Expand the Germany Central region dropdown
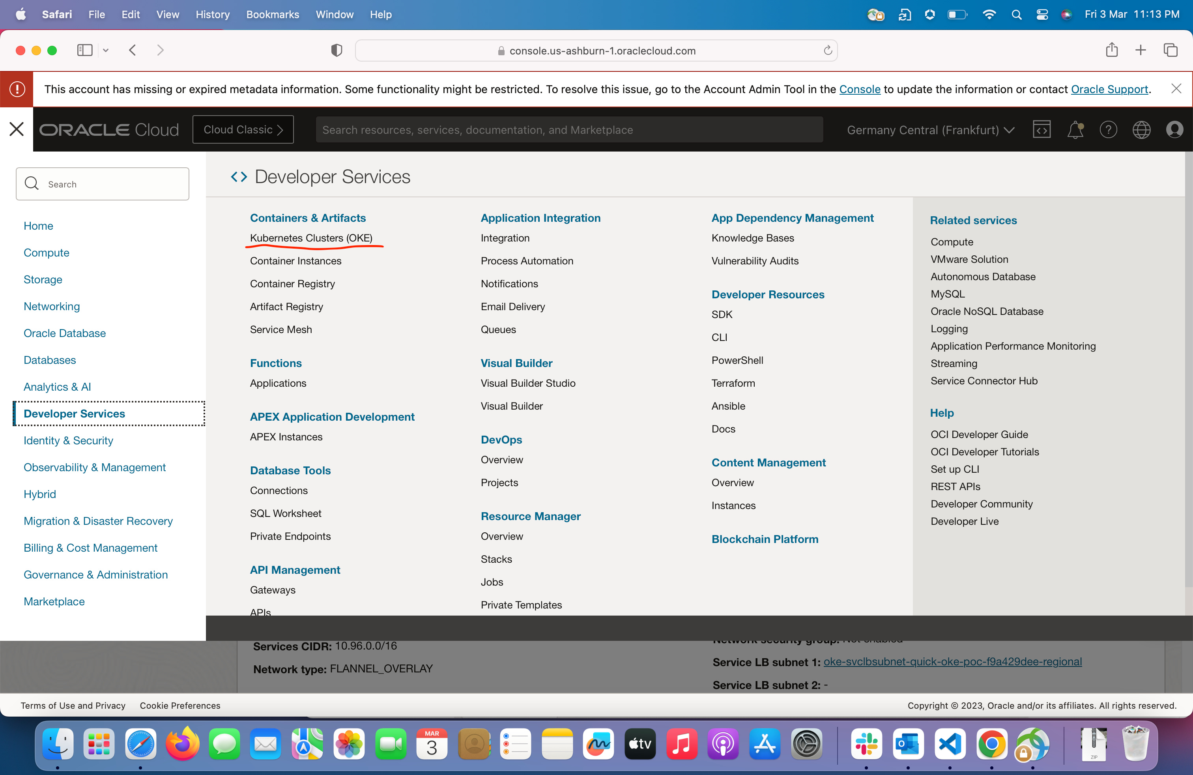This screenshot has width=1193, height=775. pyautogui.click(x=930, y=130)
